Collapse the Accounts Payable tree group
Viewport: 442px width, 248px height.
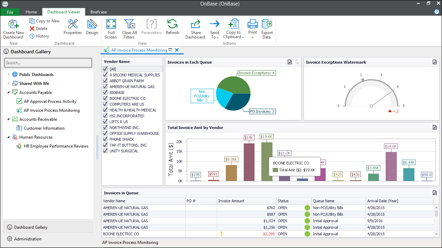pyautogui.click(x=9, y=93)
